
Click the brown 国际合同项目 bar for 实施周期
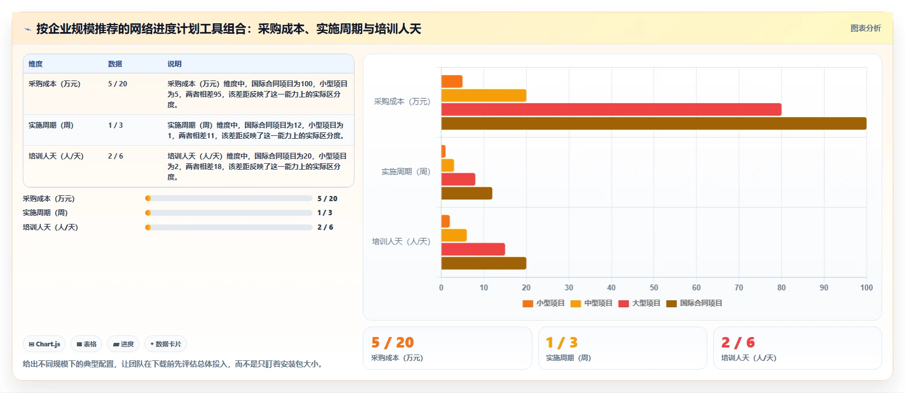[466, 194]
